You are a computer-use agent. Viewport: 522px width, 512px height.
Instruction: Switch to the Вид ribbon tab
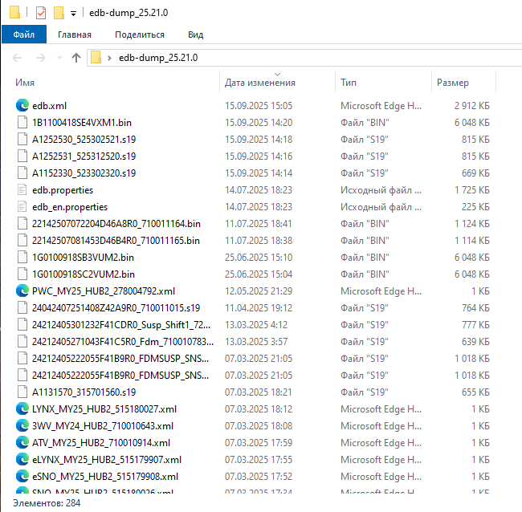pyautogui.click(x=195, y=35)
